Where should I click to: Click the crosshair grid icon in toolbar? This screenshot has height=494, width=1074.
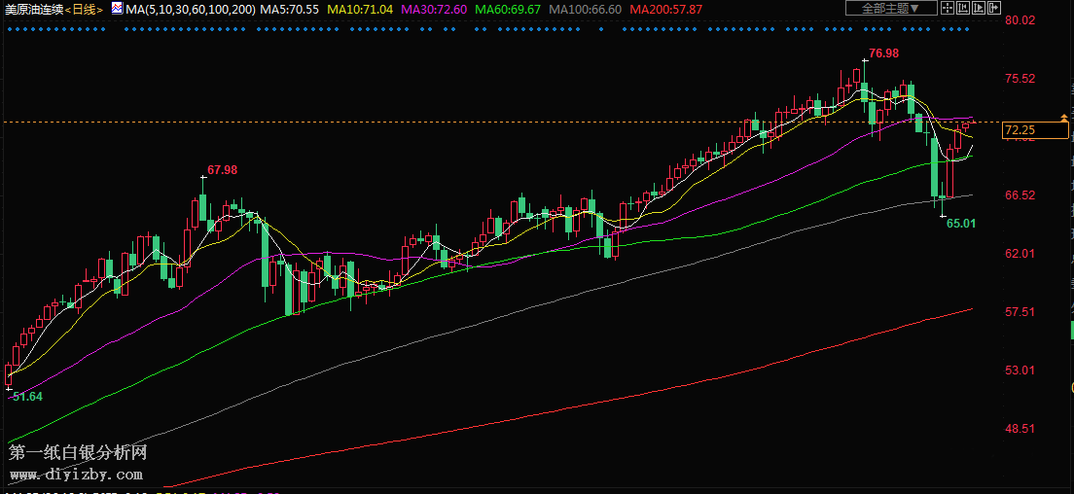pos(949,8)
